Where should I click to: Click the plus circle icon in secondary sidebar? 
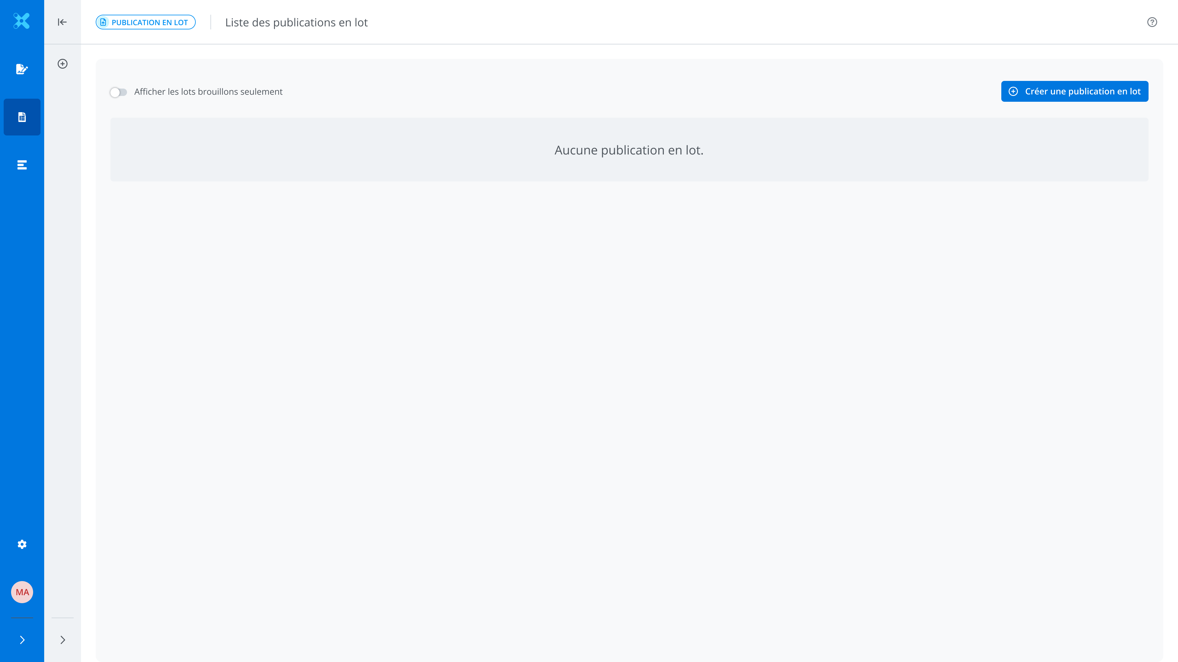(x=63, y=64)
